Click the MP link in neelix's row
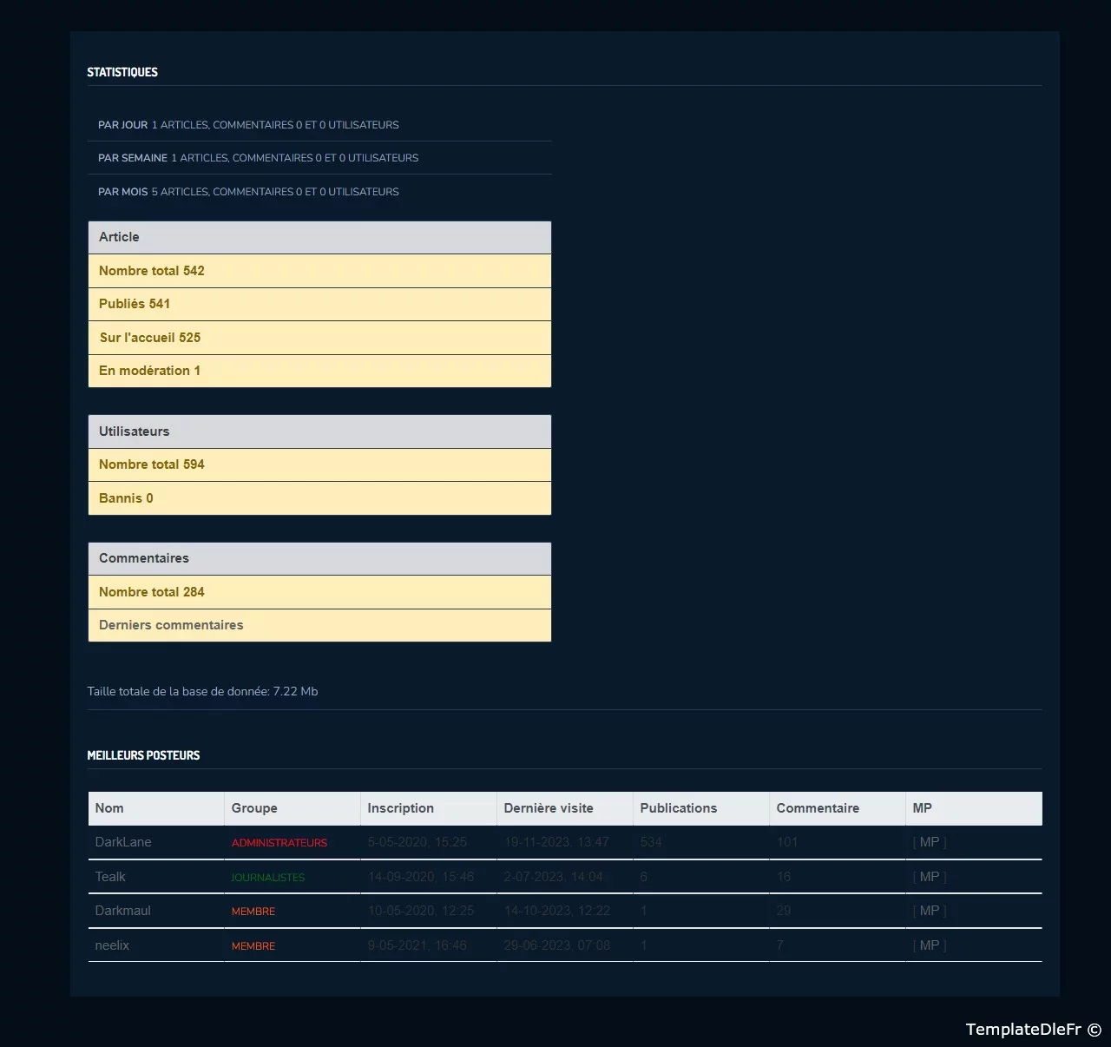 [x=929, y=945]
